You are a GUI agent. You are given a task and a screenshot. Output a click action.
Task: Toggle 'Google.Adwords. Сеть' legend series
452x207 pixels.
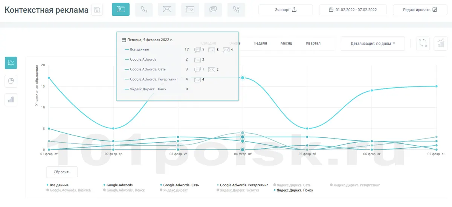(181, 185)
